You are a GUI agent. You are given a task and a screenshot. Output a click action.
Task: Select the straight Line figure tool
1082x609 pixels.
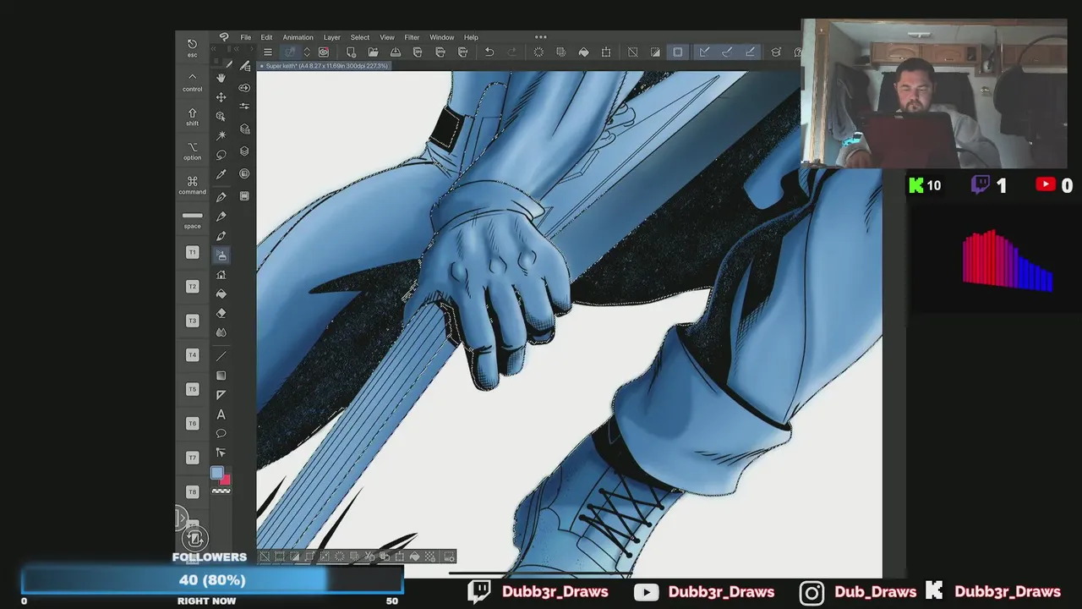click(221, 356)
